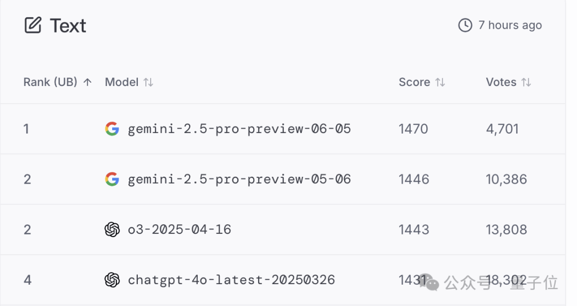577x306 pixels.
Task: Click Google logo next to gemini-2.5-pro-preview-05-06
Action: point(112,179)
